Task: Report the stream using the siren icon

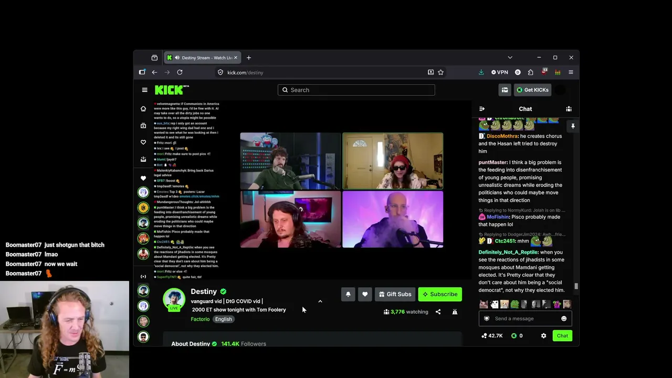Action: [x=455, y=312]
